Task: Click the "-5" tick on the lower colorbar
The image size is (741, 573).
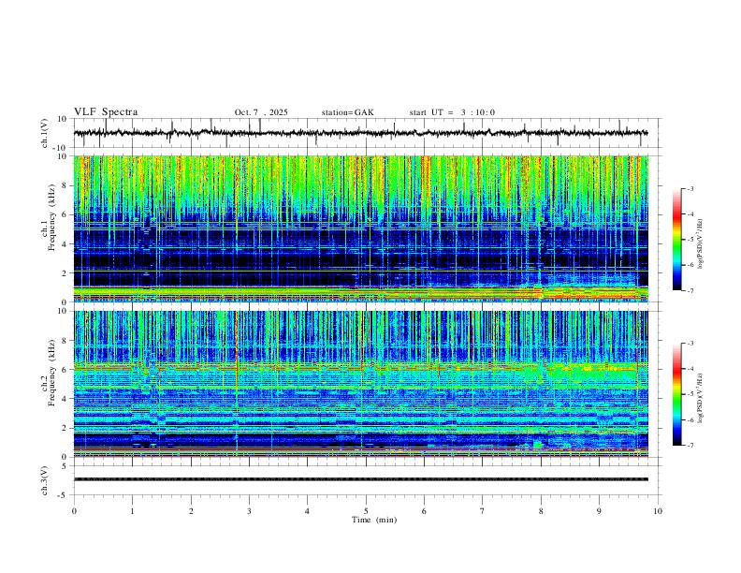Action: coord(690,394)
